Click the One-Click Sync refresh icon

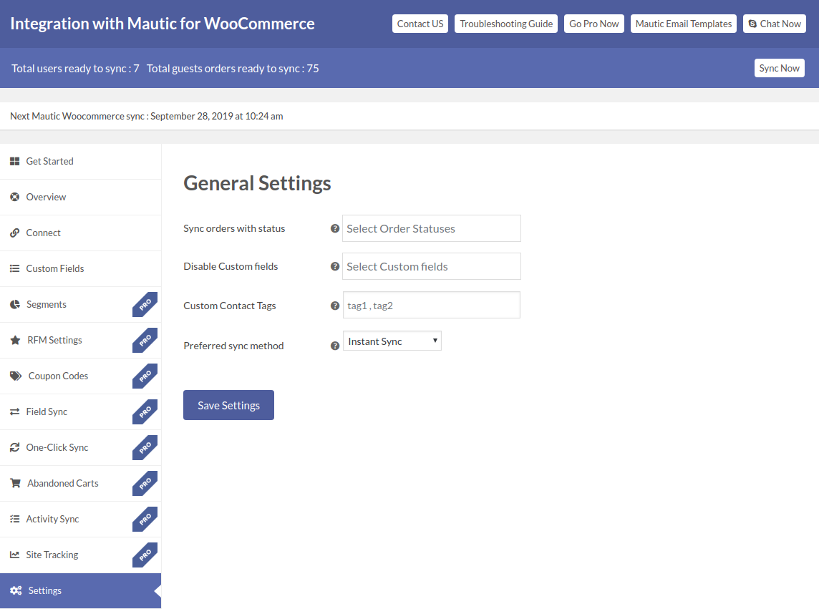tap(14, 447)
